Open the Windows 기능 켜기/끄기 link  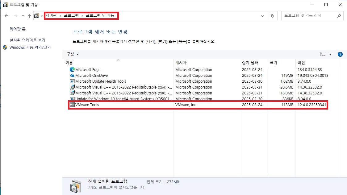click(30, 47)
